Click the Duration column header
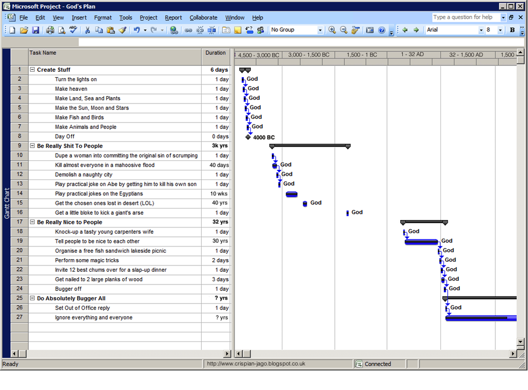 tap(216, 57)
